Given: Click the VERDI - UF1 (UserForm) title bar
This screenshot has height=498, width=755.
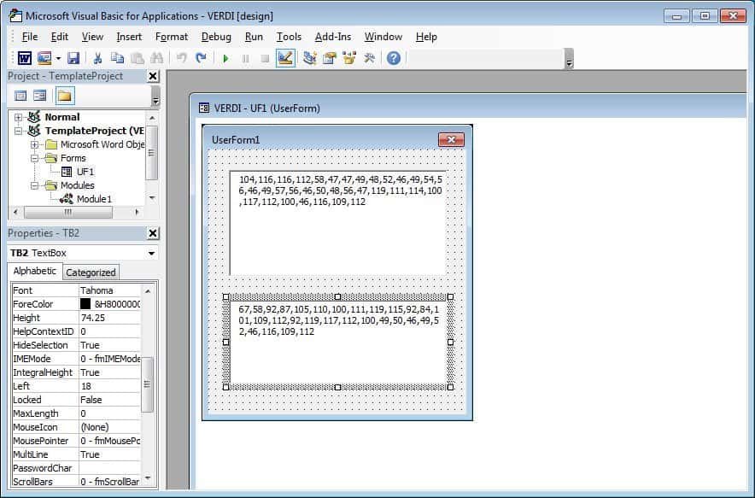Looking at the screenshot, I should [x=467, y=108].
